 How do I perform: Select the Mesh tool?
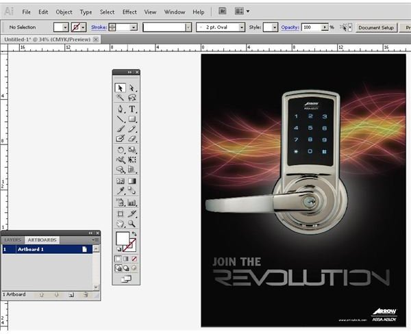pos(121,181)
